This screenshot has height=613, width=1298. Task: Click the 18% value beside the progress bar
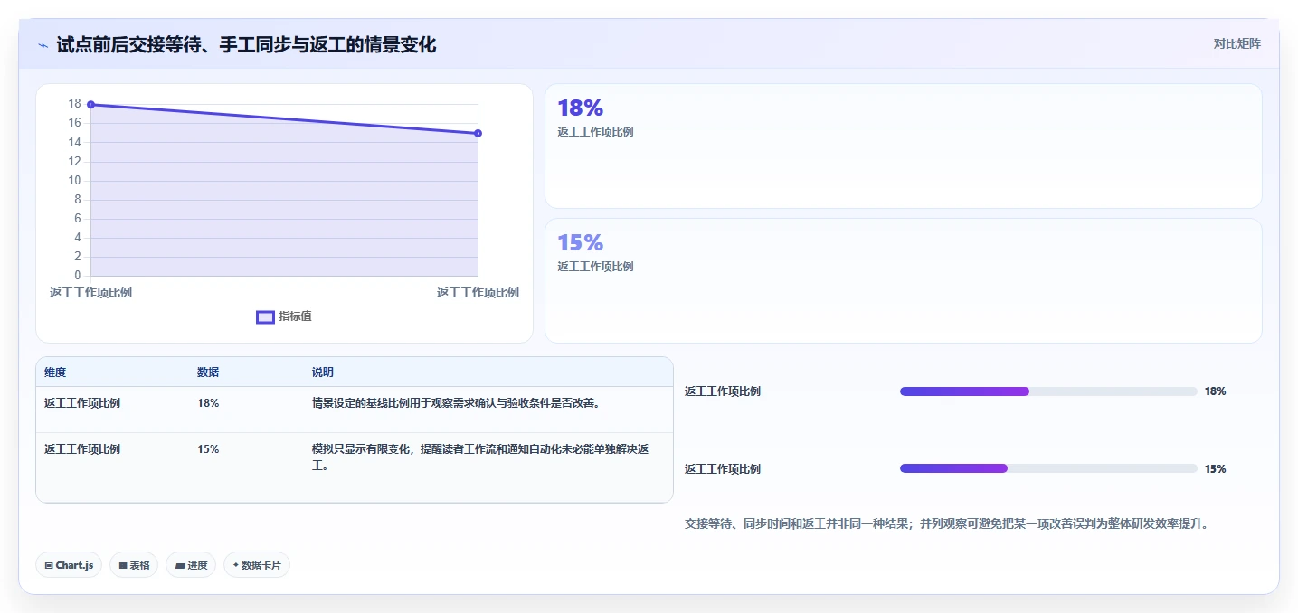(x=1215, y=391)
